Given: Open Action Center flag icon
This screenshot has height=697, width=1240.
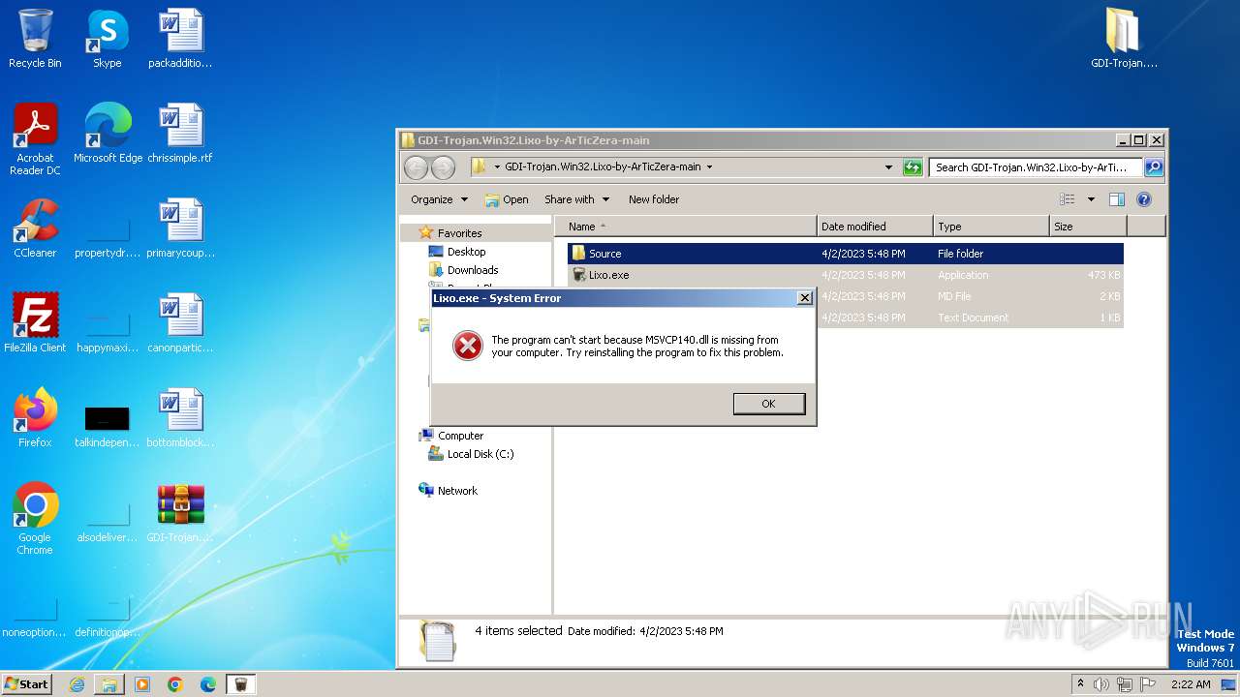Looking at the screenshot, I should 1147,683.
